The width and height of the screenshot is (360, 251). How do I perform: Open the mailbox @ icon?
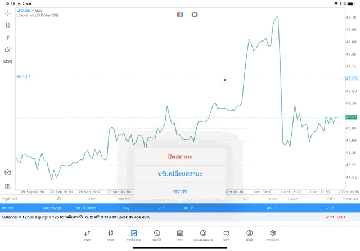click(203, 235)
